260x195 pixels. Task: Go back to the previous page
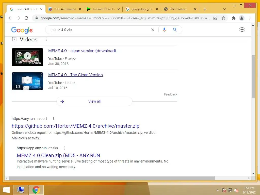pos(10,18)
